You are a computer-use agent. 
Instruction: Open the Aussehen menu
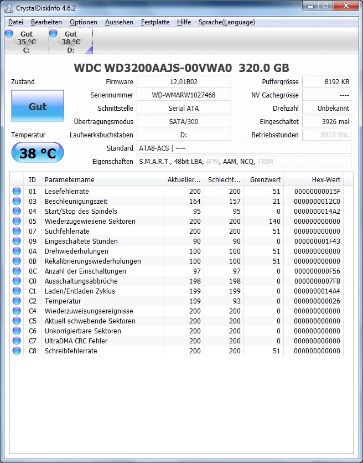[119, 22]
